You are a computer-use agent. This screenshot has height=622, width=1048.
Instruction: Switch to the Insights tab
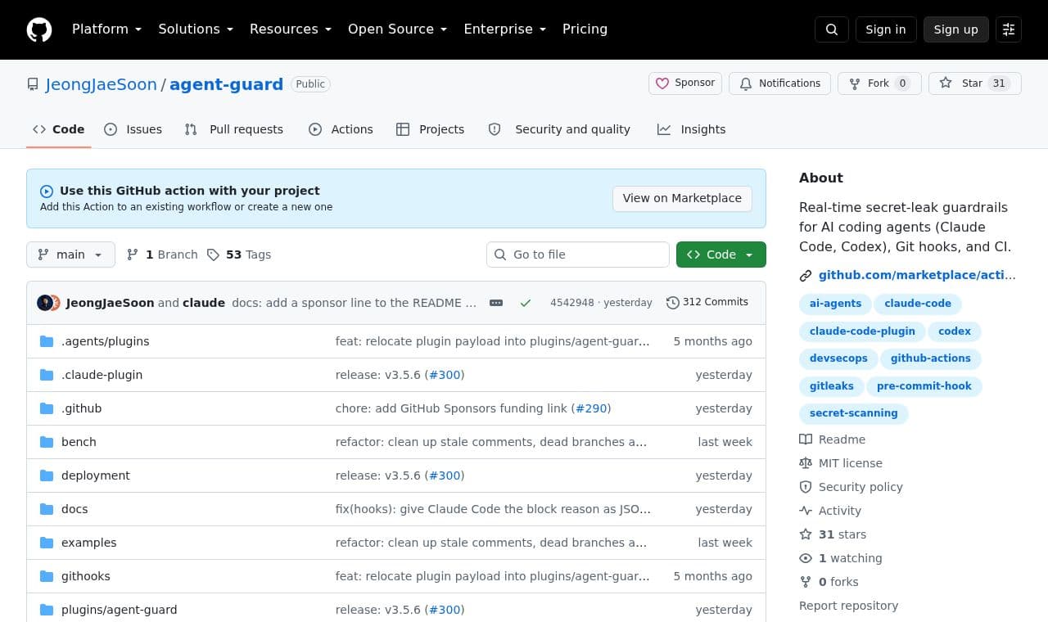click(x=692, y=129)
